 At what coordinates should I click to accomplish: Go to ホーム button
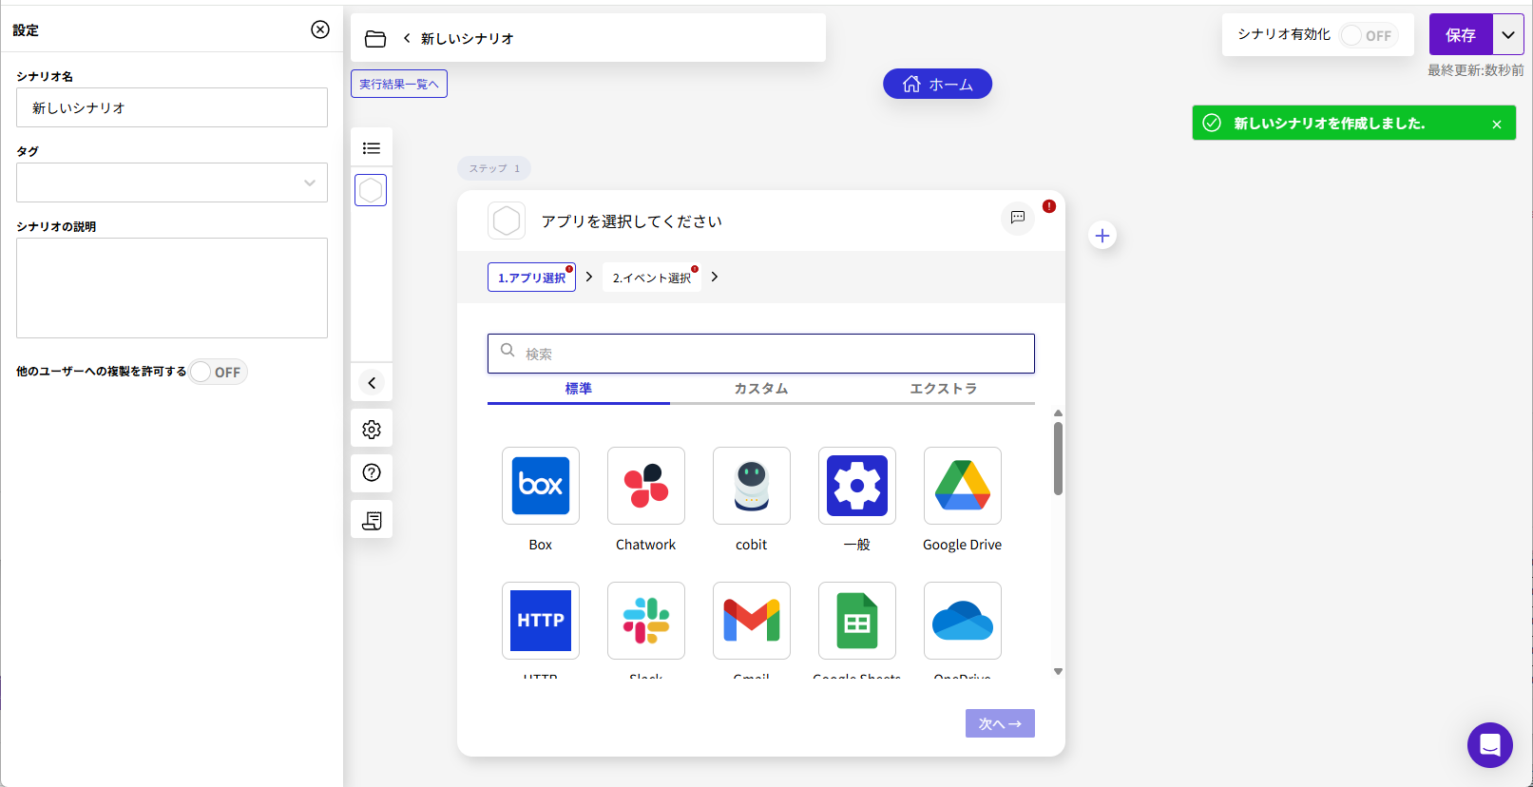(937, 84)
